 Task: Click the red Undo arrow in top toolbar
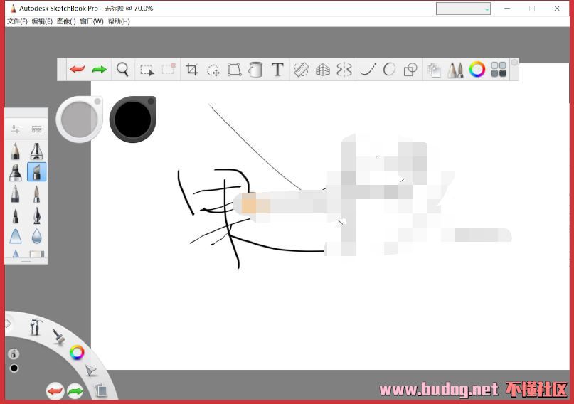[77, 70]
